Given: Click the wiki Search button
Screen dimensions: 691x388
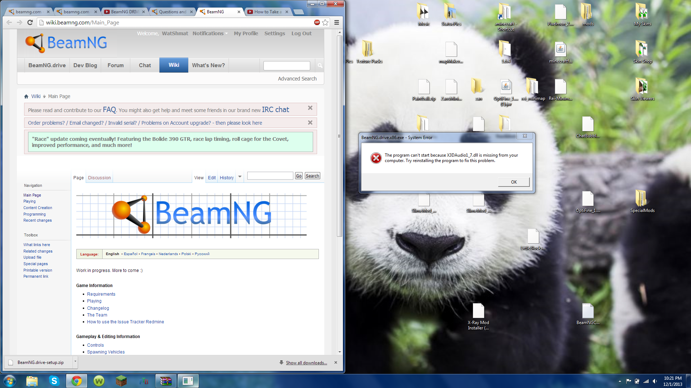Looking at the screenshot, I should click(x=312, y=176).
